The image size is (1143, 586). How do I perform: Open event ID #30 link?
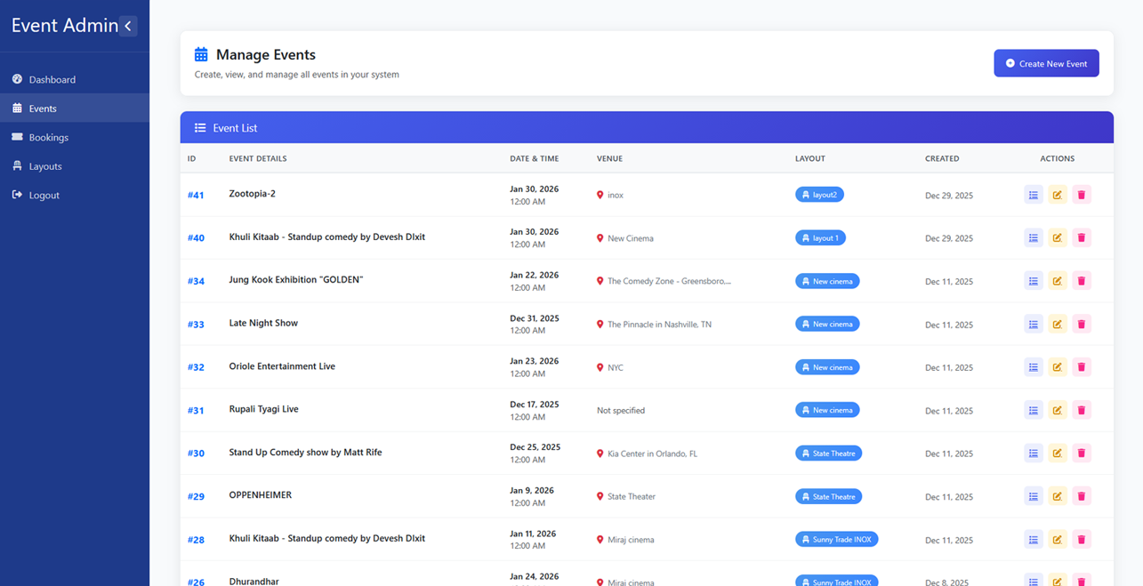click(x=196, y=454)
